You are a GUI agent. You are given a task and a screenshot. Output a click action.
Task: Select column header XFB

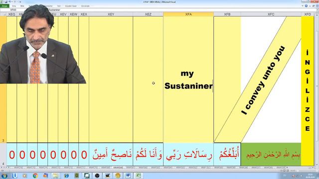tap(227, 14)
